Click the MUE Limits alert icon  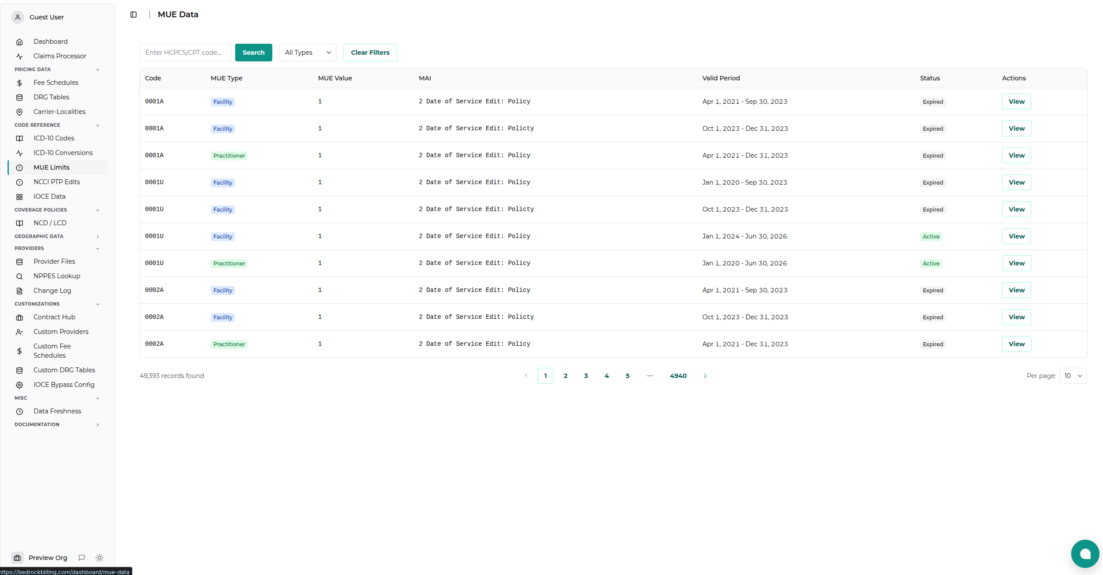click(19, 168)
